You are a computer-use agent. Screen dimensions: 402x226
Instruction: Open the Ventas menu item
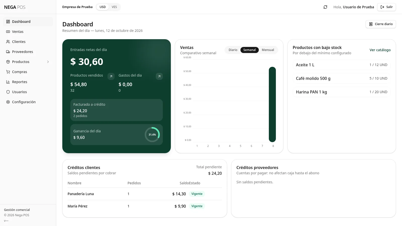(x=28, y=32)
